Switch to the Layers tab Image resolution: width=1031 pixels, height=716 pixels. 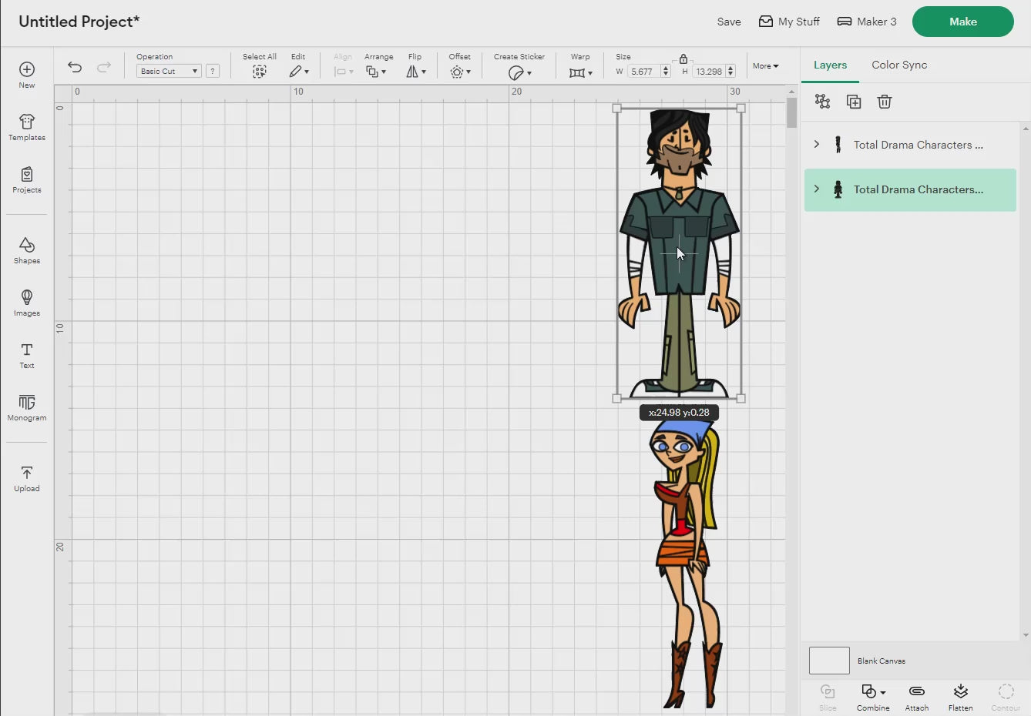830,65
